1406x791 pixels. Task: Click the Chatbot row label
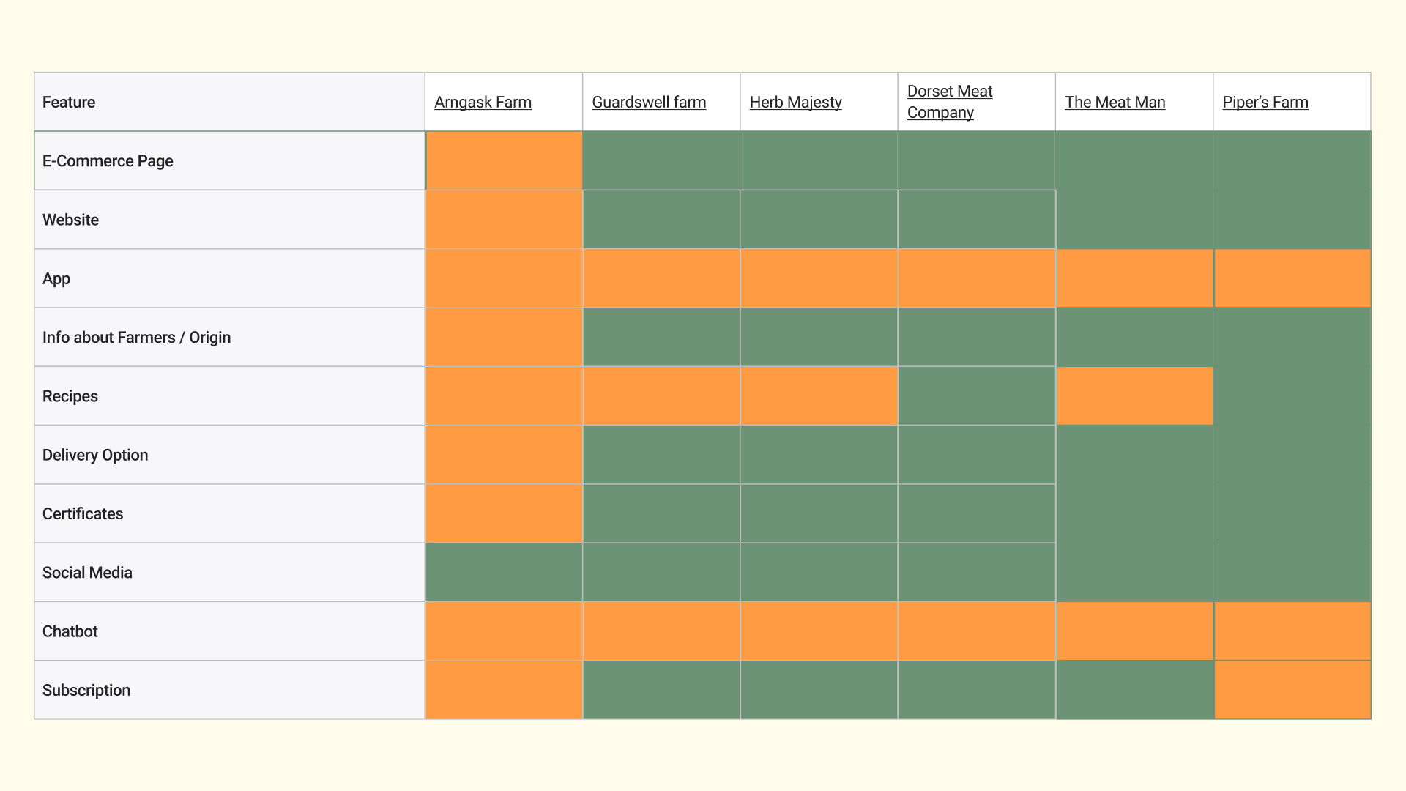(x=70, y=631)
